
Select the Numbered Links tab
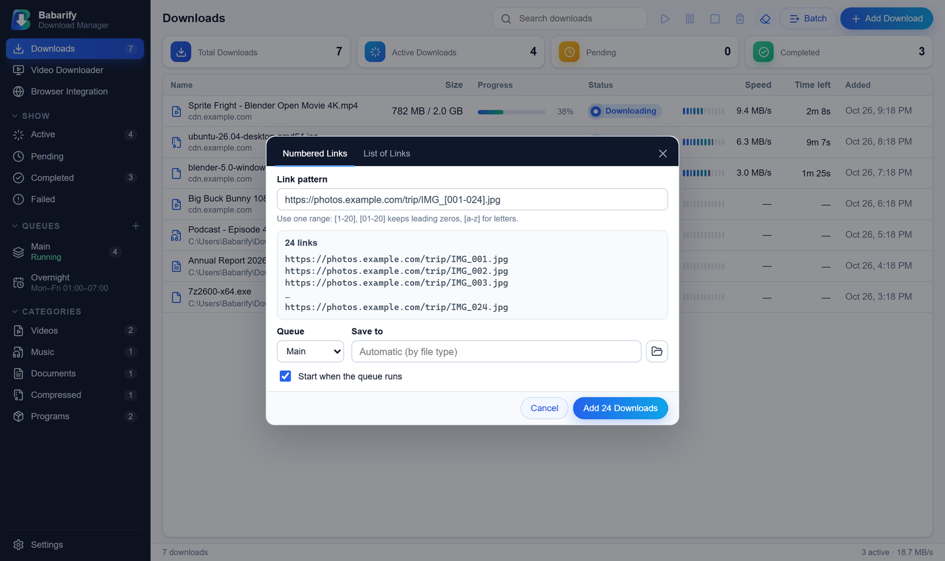315,154
